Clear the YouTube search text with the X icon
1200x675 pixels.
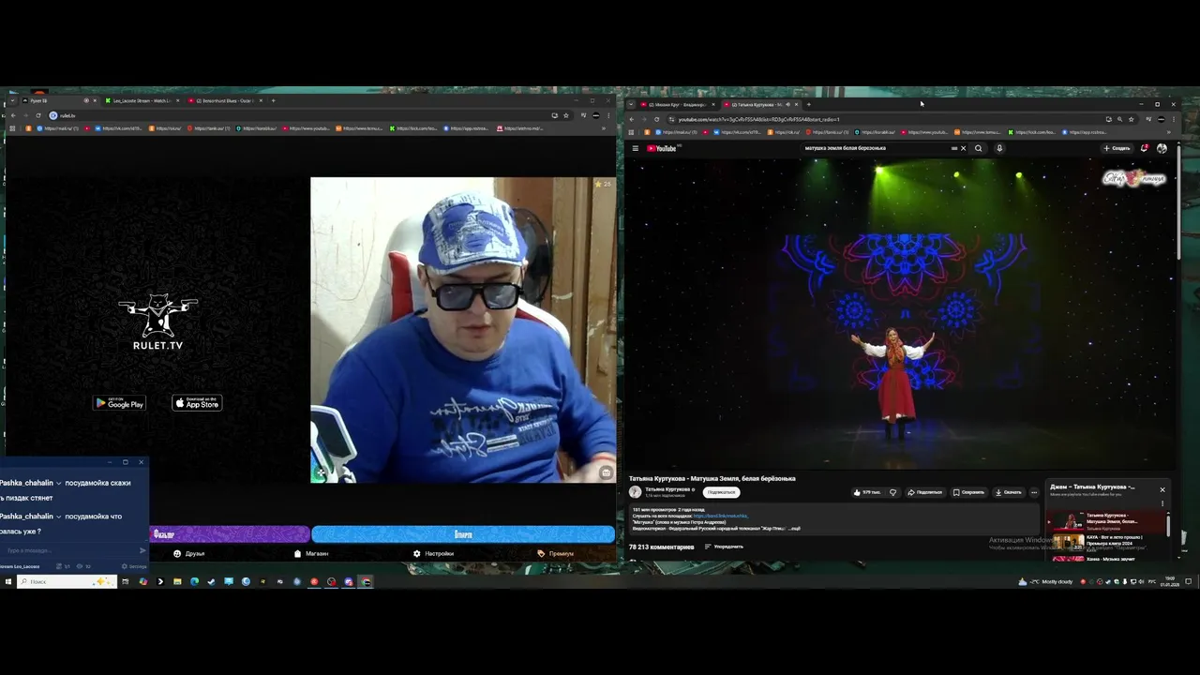coord(963,148)
